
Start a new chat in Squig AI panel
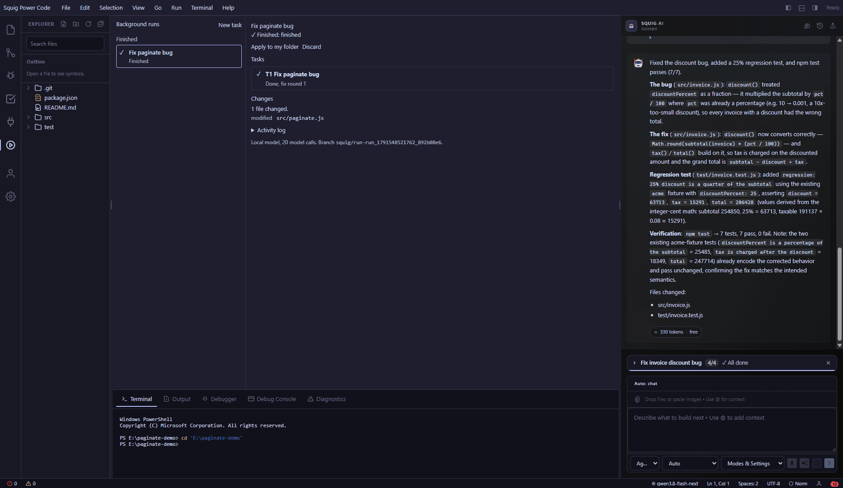(x=807, y=26)
